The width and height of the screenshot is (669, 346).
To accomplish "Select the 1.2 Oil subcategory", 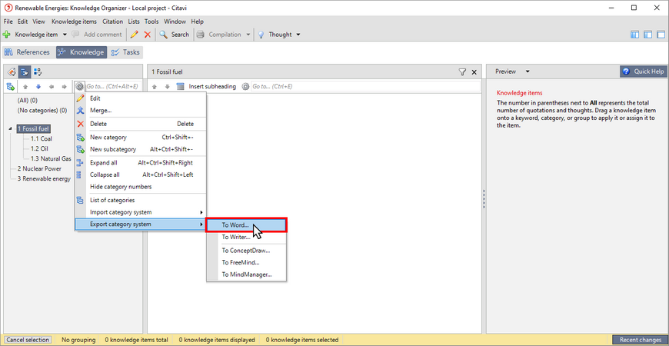I will click(39, 148).
